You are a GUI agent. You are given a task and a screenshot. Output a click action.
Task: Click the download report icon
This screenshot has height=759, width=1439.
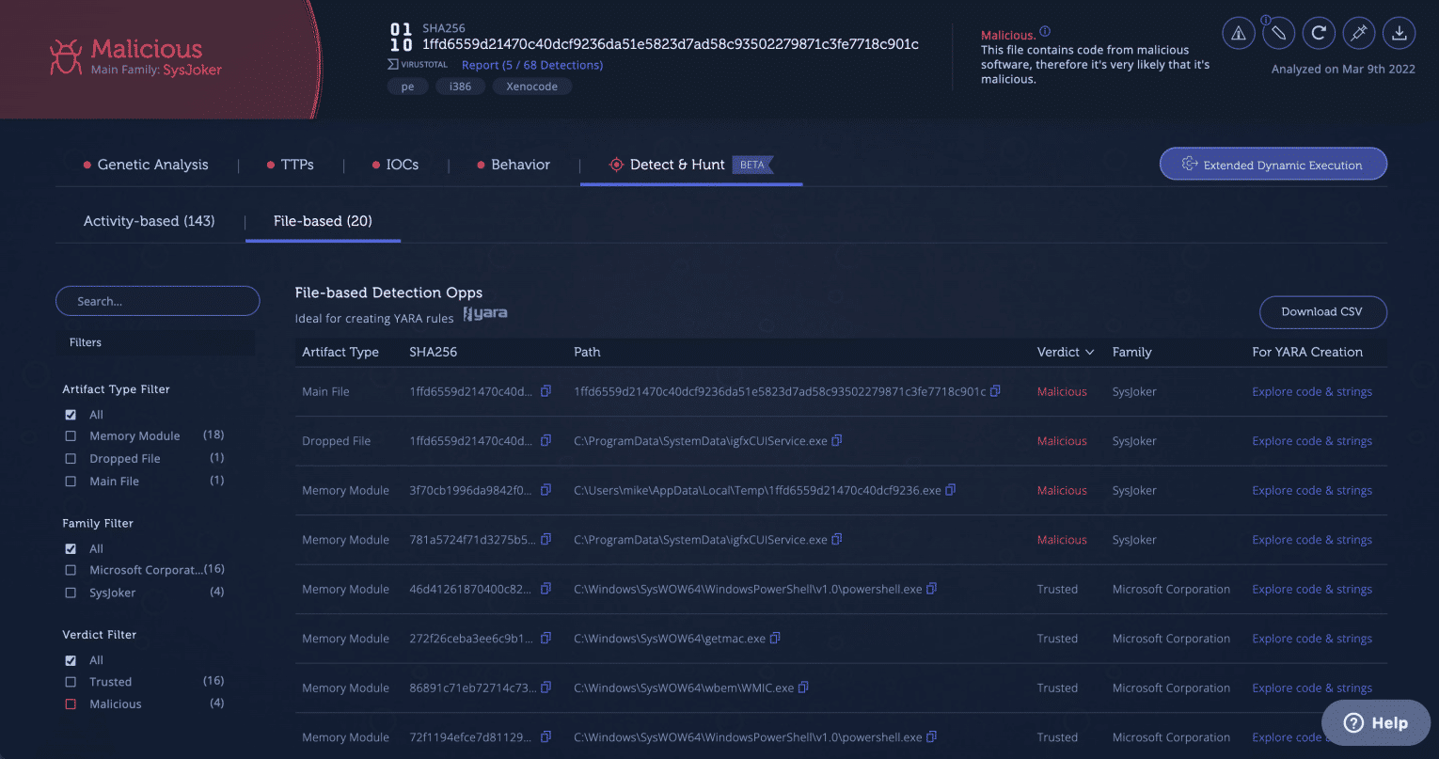tap(1399, 33)
